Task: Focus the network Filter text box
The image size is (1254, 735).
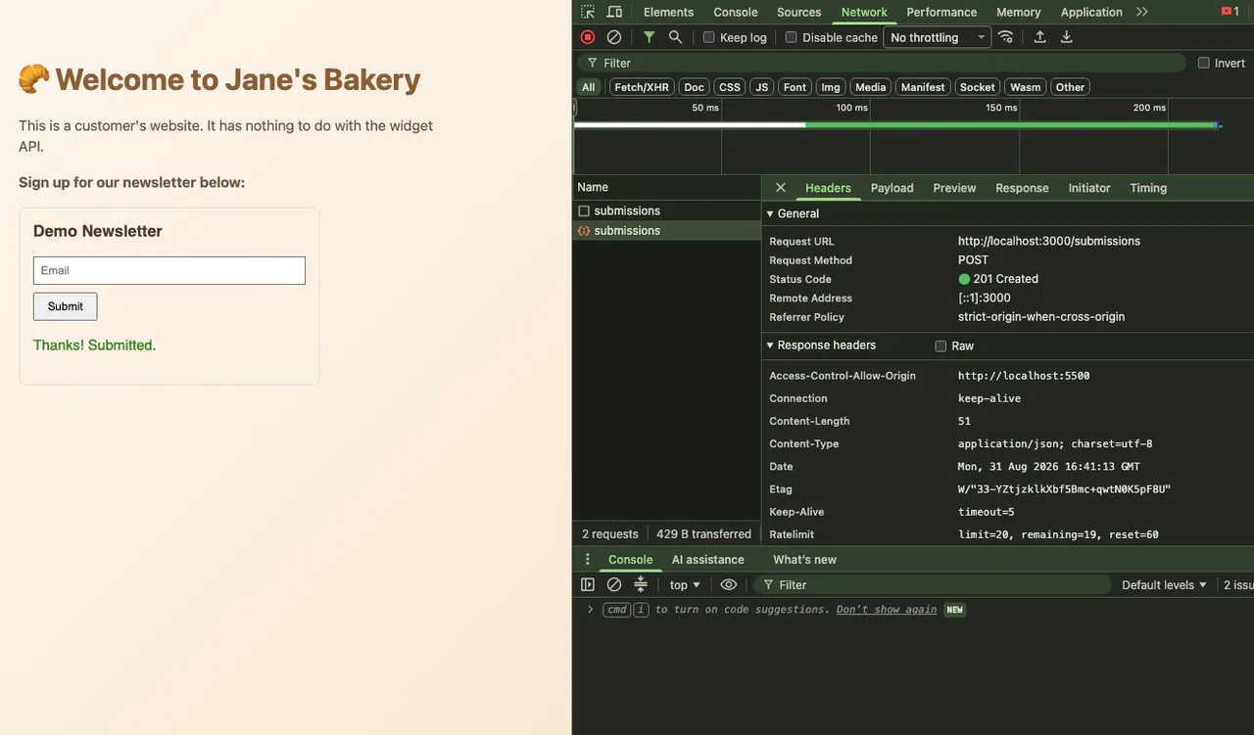Action: (882, 63)
